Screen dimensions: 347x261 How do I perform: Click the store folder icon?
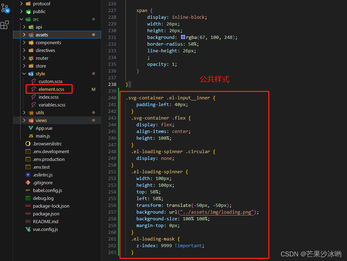click(31, 66)
